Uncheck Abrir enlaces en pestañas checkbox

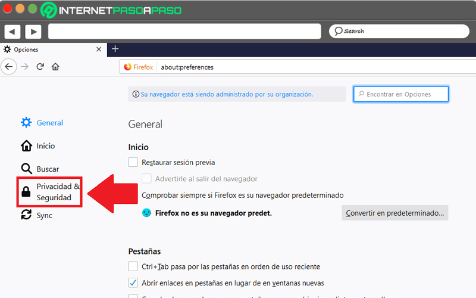click(133, 283)
